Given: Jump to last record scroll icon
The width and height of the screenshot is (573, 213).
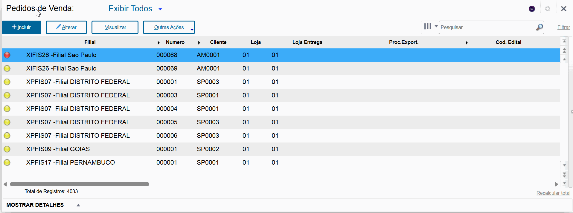Looking at the screenshot, I should point(564,183).
